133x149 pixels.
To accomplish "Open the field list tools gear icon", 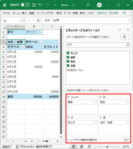I will [125, 37].
